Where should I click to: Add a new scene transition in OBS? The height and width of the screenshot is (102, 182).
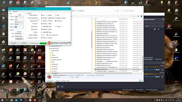(155, 29)
